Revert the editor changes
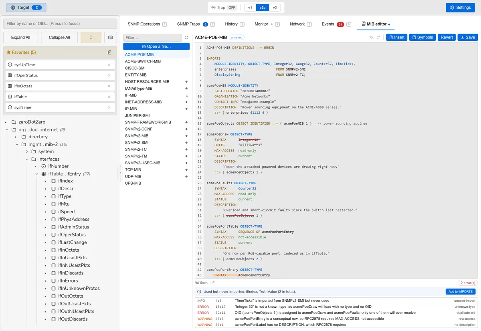Image resolution: width=481 pixels, height=331 pixels. point(447,37)
